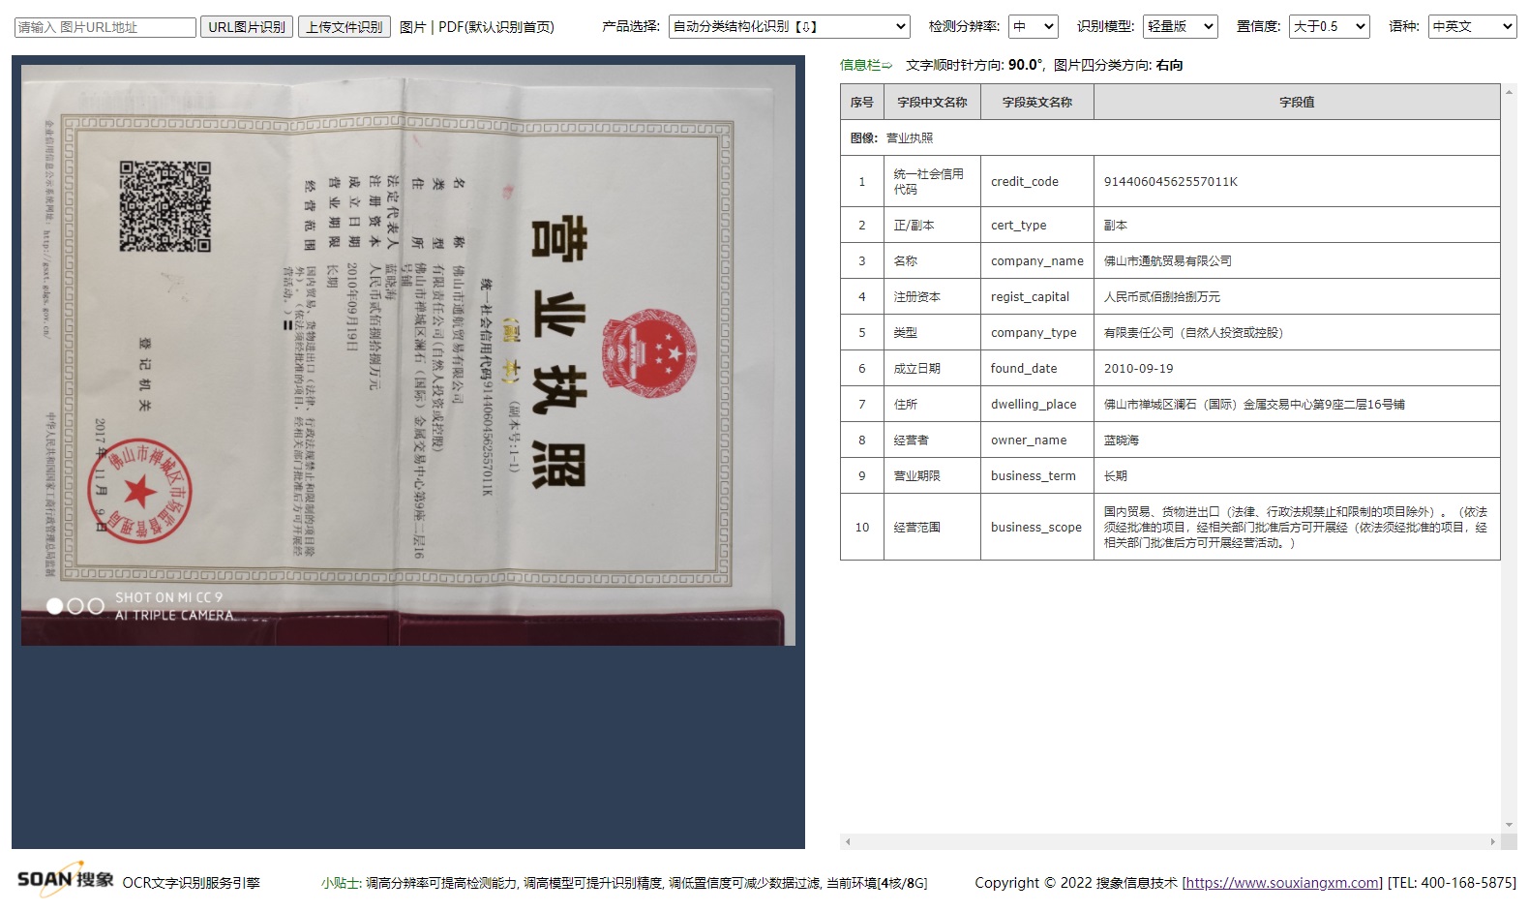Click the 统一社会信用代码 cell
The height and width of the screenshot is (911, 1529).
[932, 182]
